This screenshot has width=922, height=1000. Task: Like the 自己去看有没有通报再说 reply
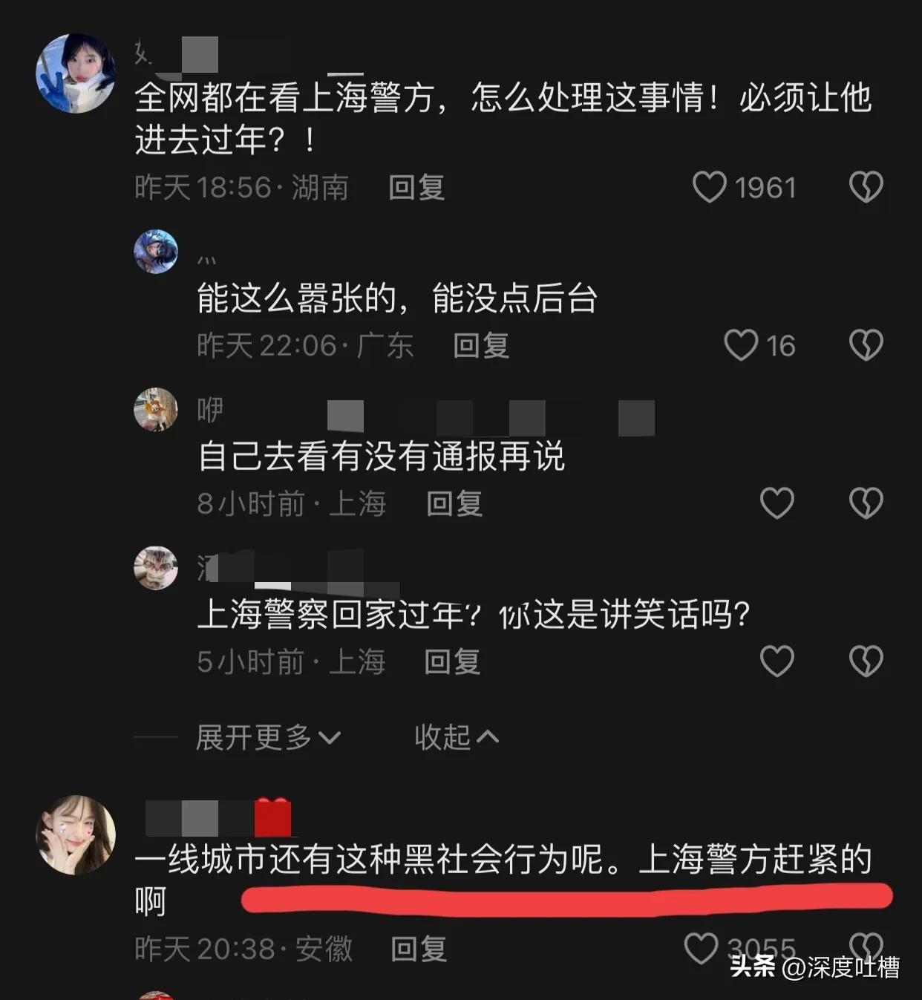(777, 503)
